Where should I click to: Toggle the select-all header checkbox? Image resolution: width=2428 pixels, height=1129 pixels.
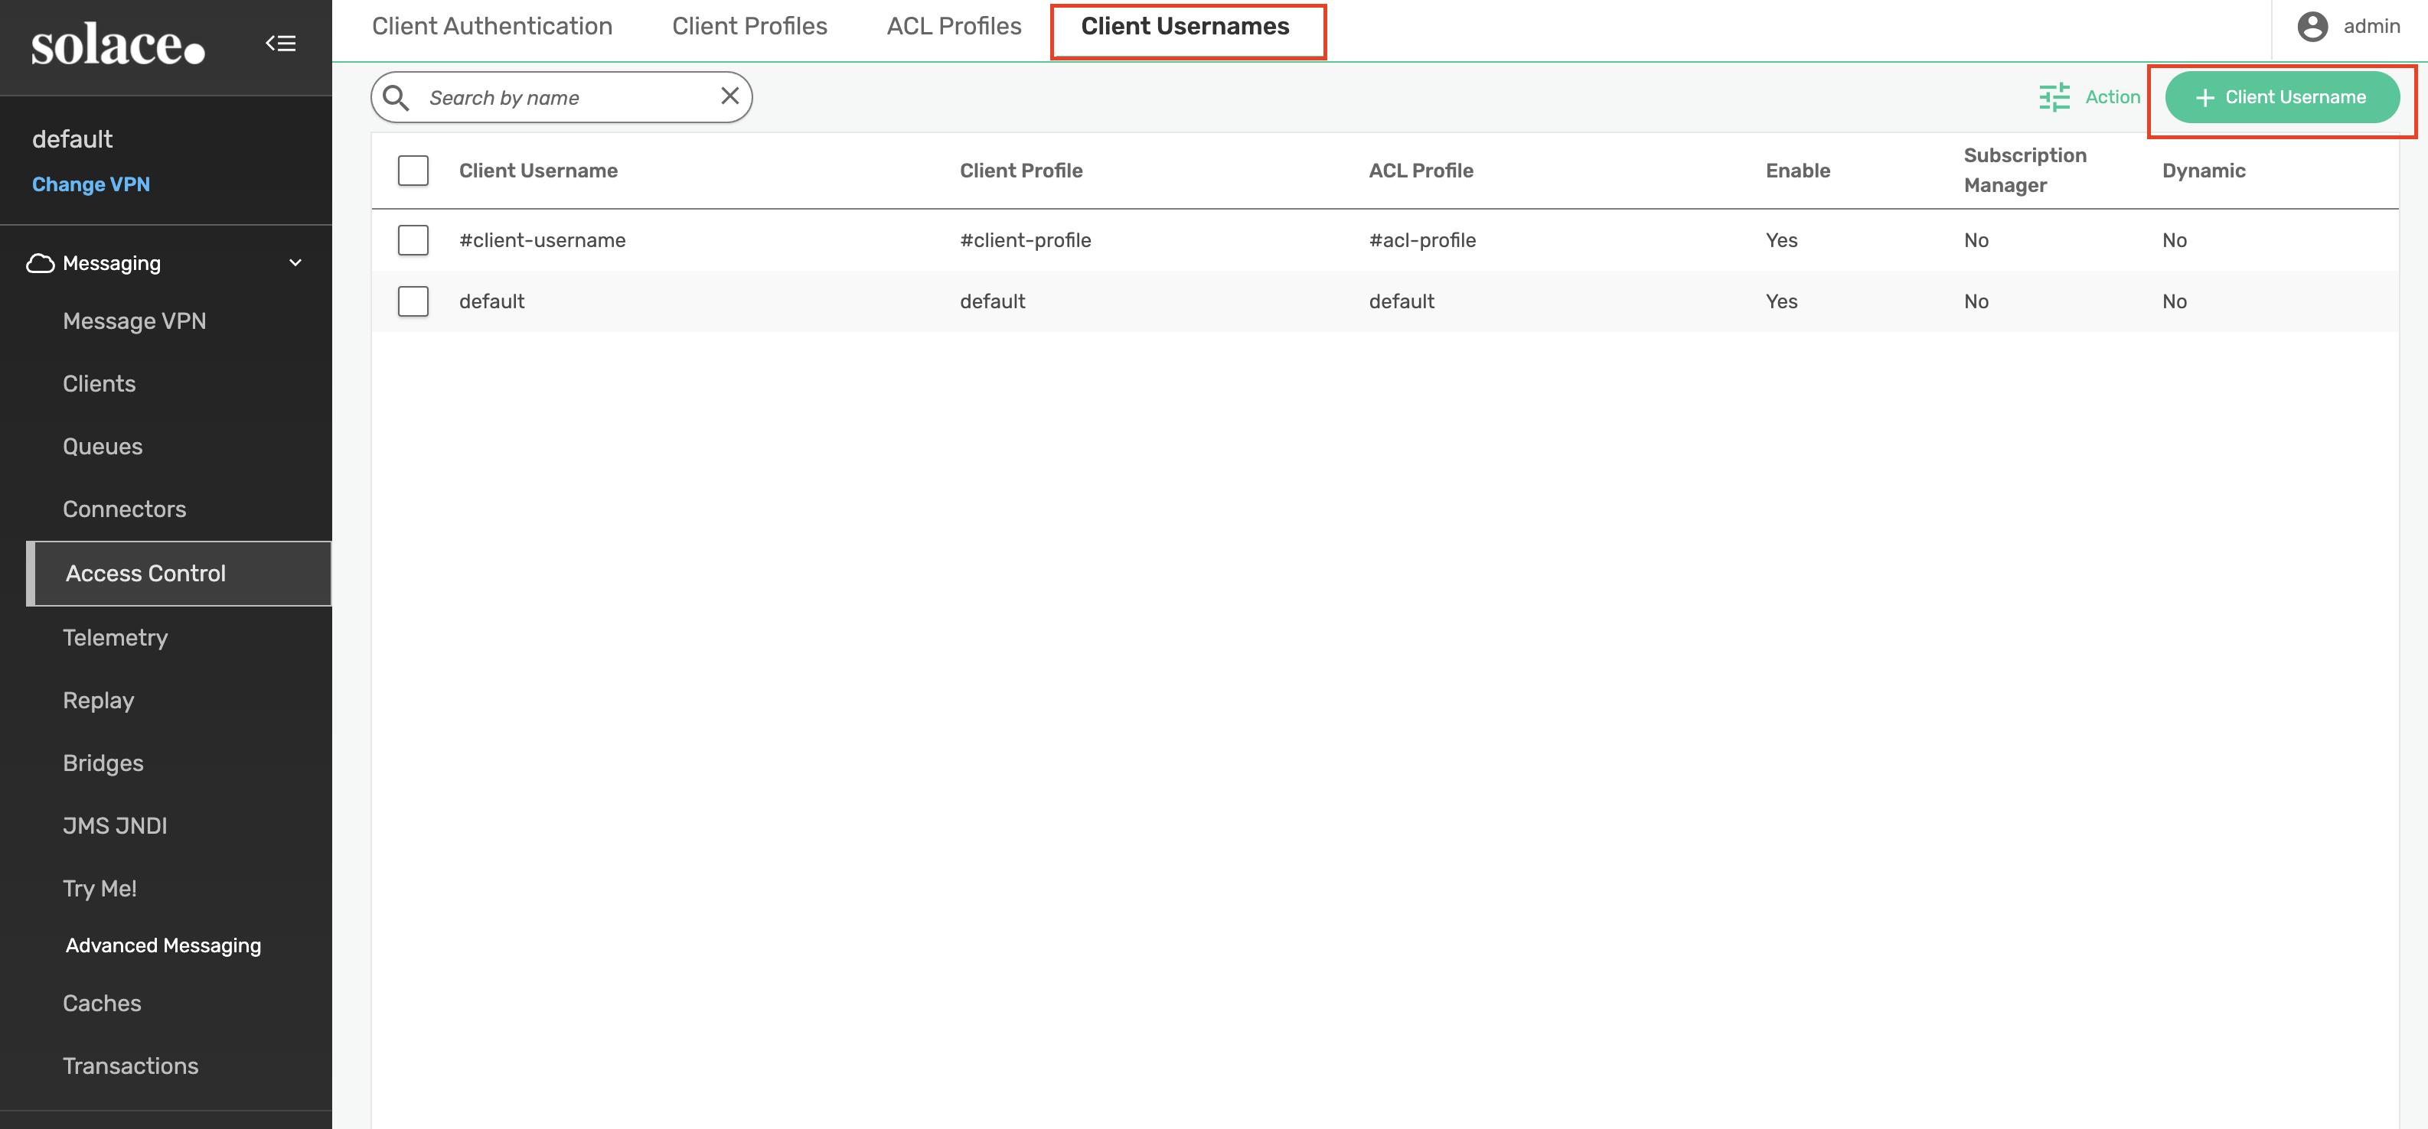[413, 171]
